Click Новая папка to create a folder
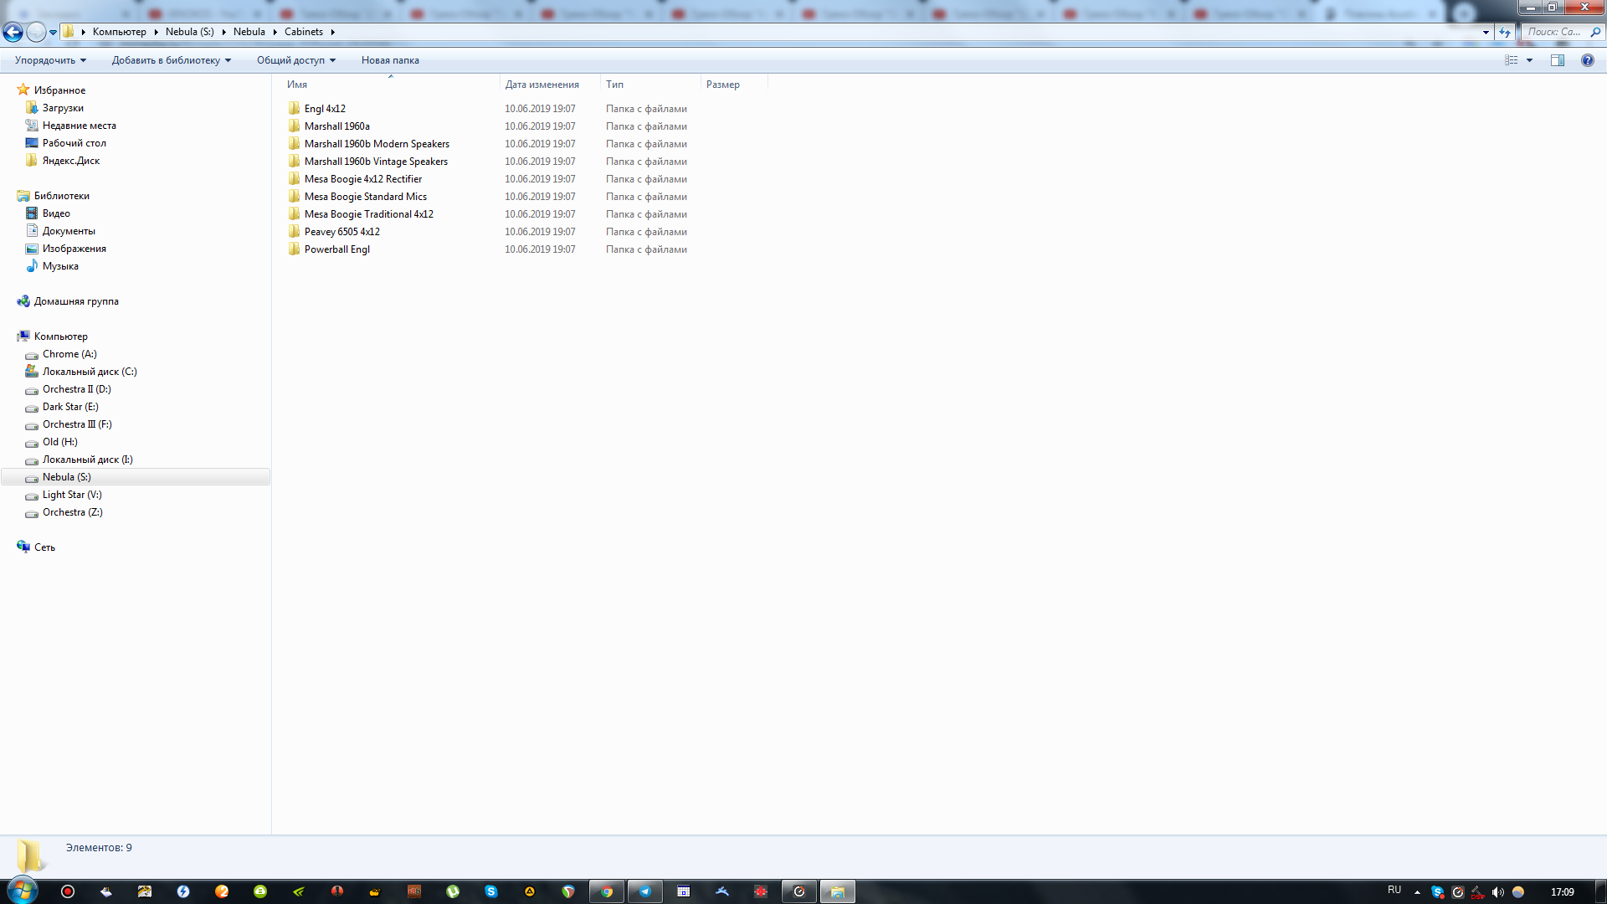Image resolution: width=1607 pixels, height=904 pixels. (390, 60)
